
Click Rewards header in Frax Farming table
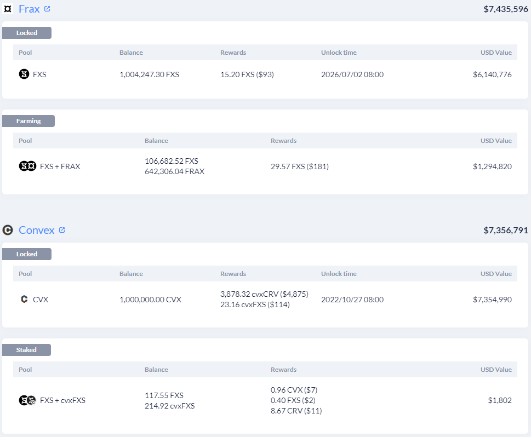coord(283,141)
